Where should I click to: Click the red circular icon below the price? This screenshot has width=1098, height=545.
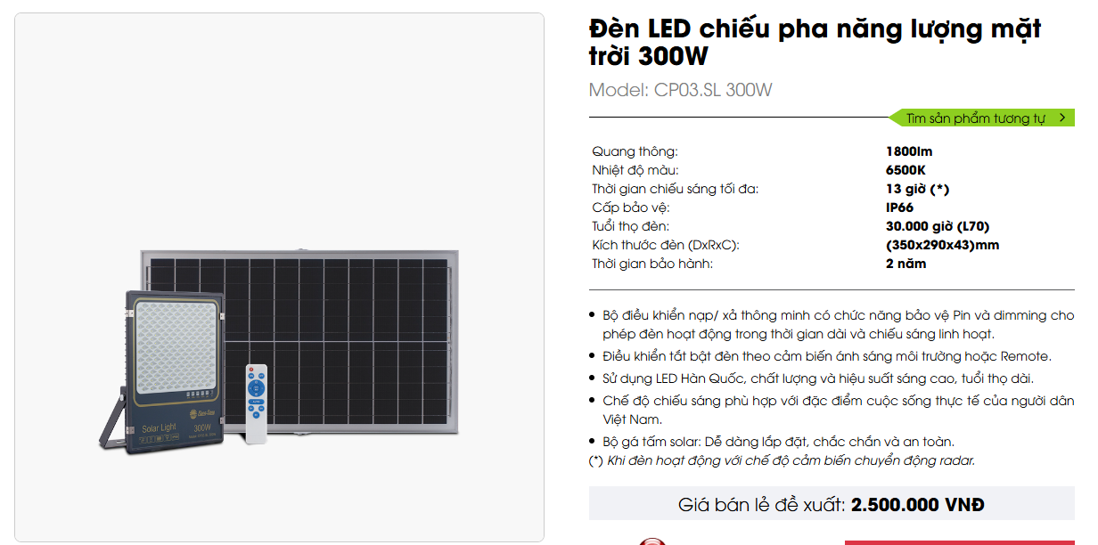point(653,541)
